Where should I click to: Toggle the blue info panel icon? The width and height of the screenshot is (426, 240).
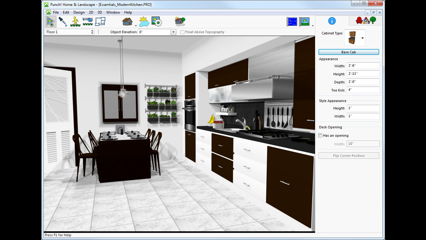coord(332,21)
